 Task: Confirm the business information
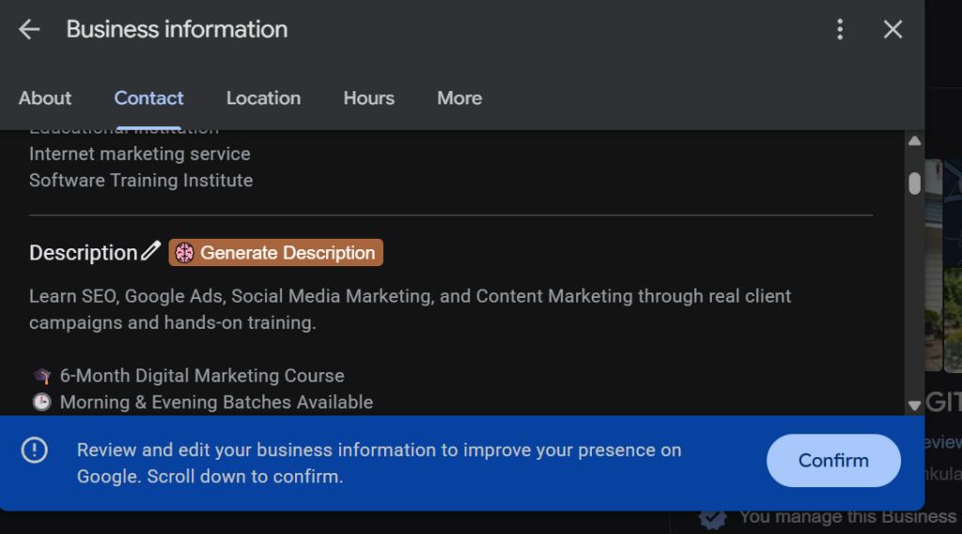point(833,461)
